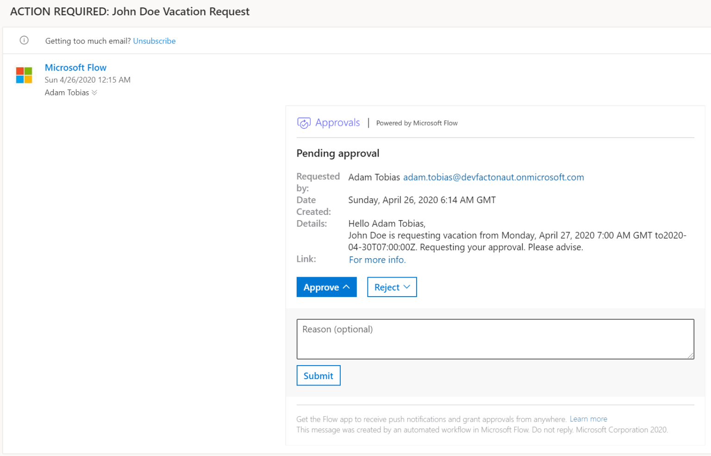The width and height of the screenshot is (711, 456).
Task: Click the email subject ACTION REQUIRED title
Action: (x=130, y=12)
